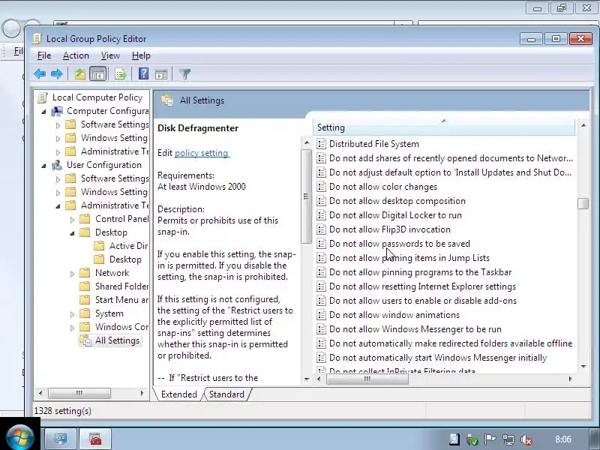Viewport: 600px width, 450px height.
Task: Select Do not allow users to enable or disable add-ons
Action: coord(423,301)
